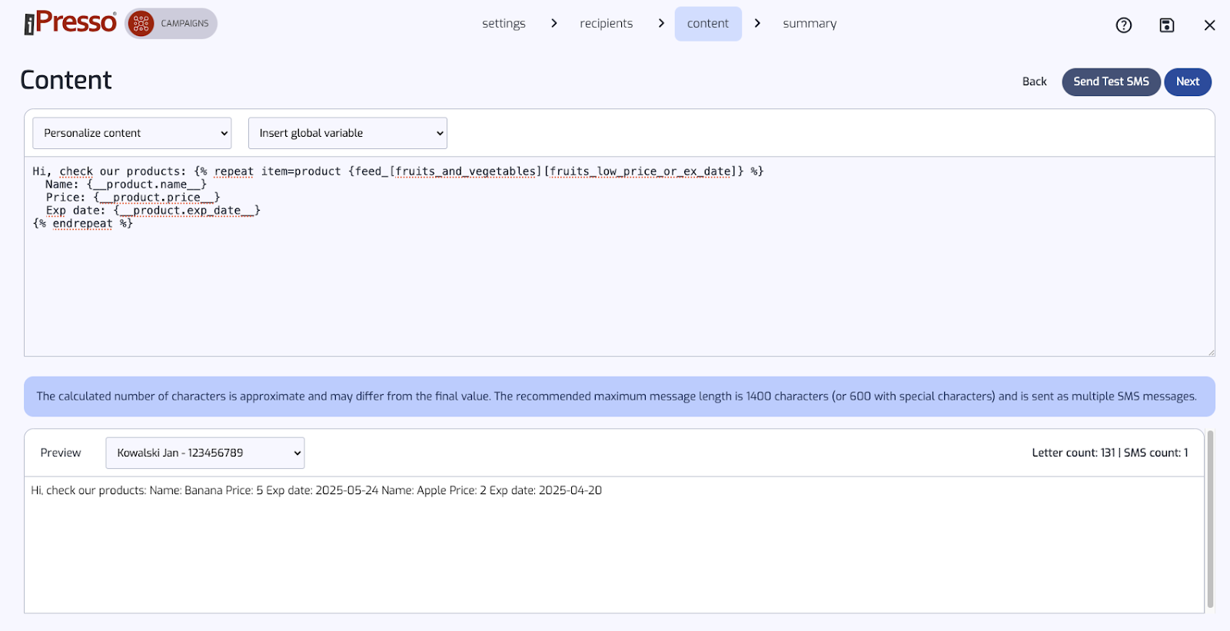The height and width of the screenshot is (631, 1230).
Task: Close the campaign editor with X
Action: click(1209, 25)
